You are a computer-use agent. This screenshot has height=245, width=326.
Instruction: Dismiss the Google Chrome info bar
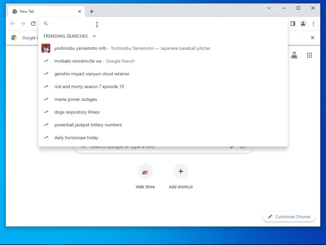click(313, 38)
